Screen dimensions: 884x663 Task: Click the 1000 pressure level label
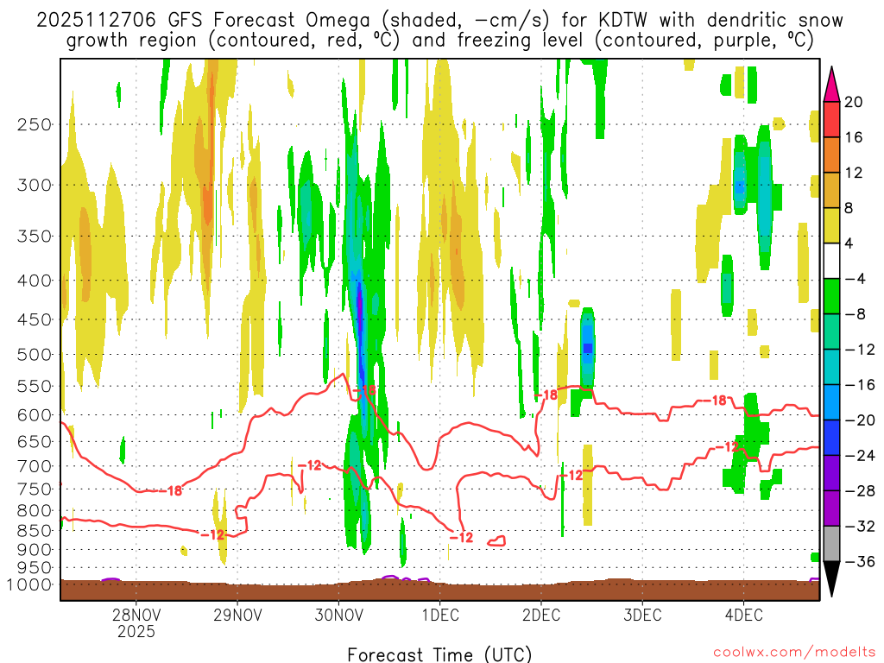(x=29, y=584)
